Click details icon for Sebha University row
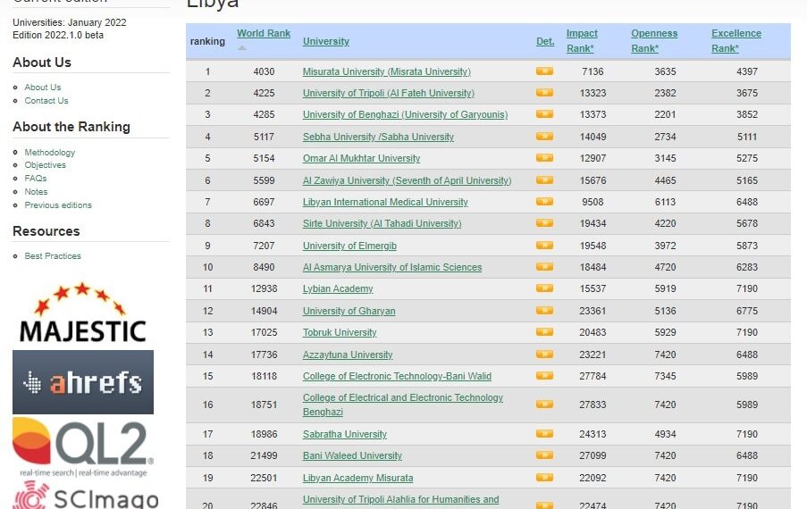The height and width of the screenshot is (509, 807). [544, 137]
